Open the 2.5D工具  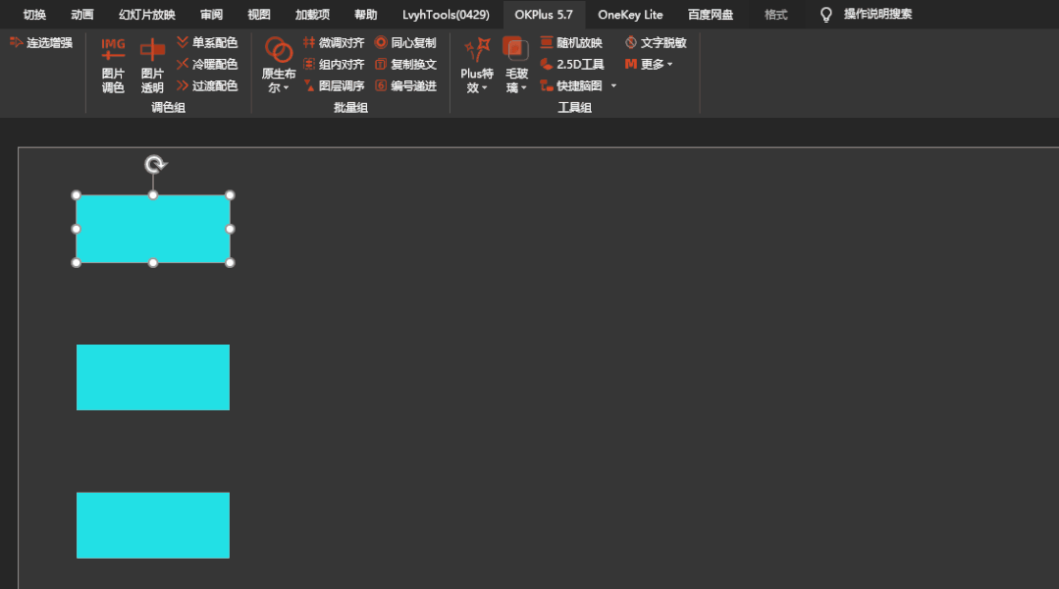(572, 64)
